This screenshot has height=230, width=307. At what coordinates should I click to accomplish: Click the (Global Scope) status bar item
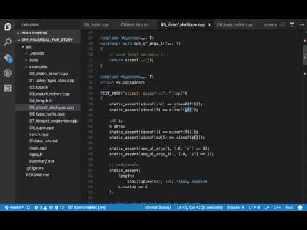point(158,208)
